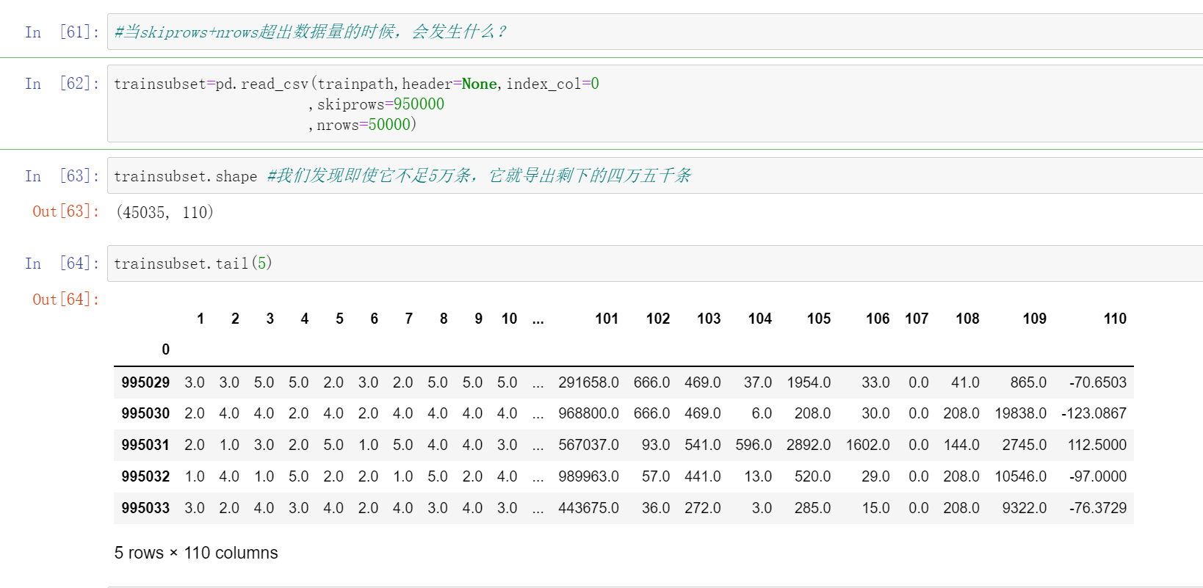Click nrows=50000 in the code
Viewport: 1203px width, 588px height.
[364, 125]
